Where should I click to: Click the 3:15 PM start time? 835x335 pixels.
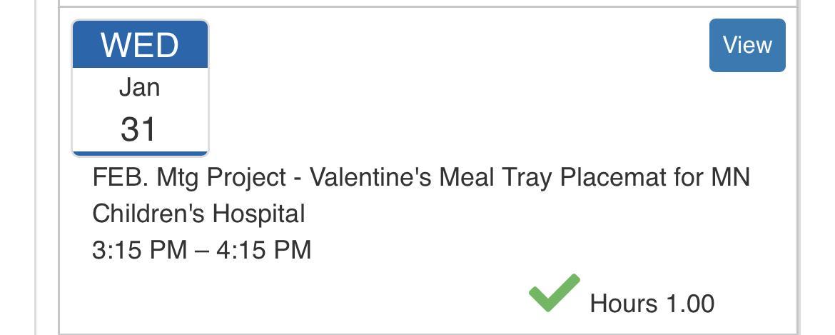click(139, 250)
